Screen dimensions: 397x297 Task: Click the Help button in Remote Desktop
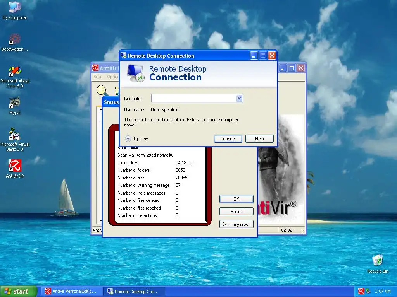(259, 139)
